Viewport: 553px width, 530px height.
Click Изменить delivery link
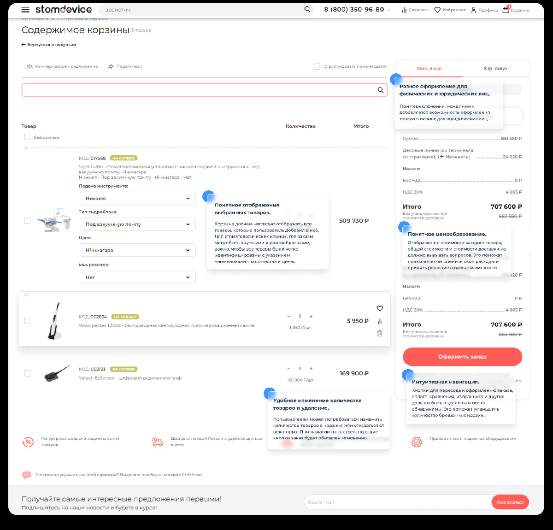click(x=457, y=157)
